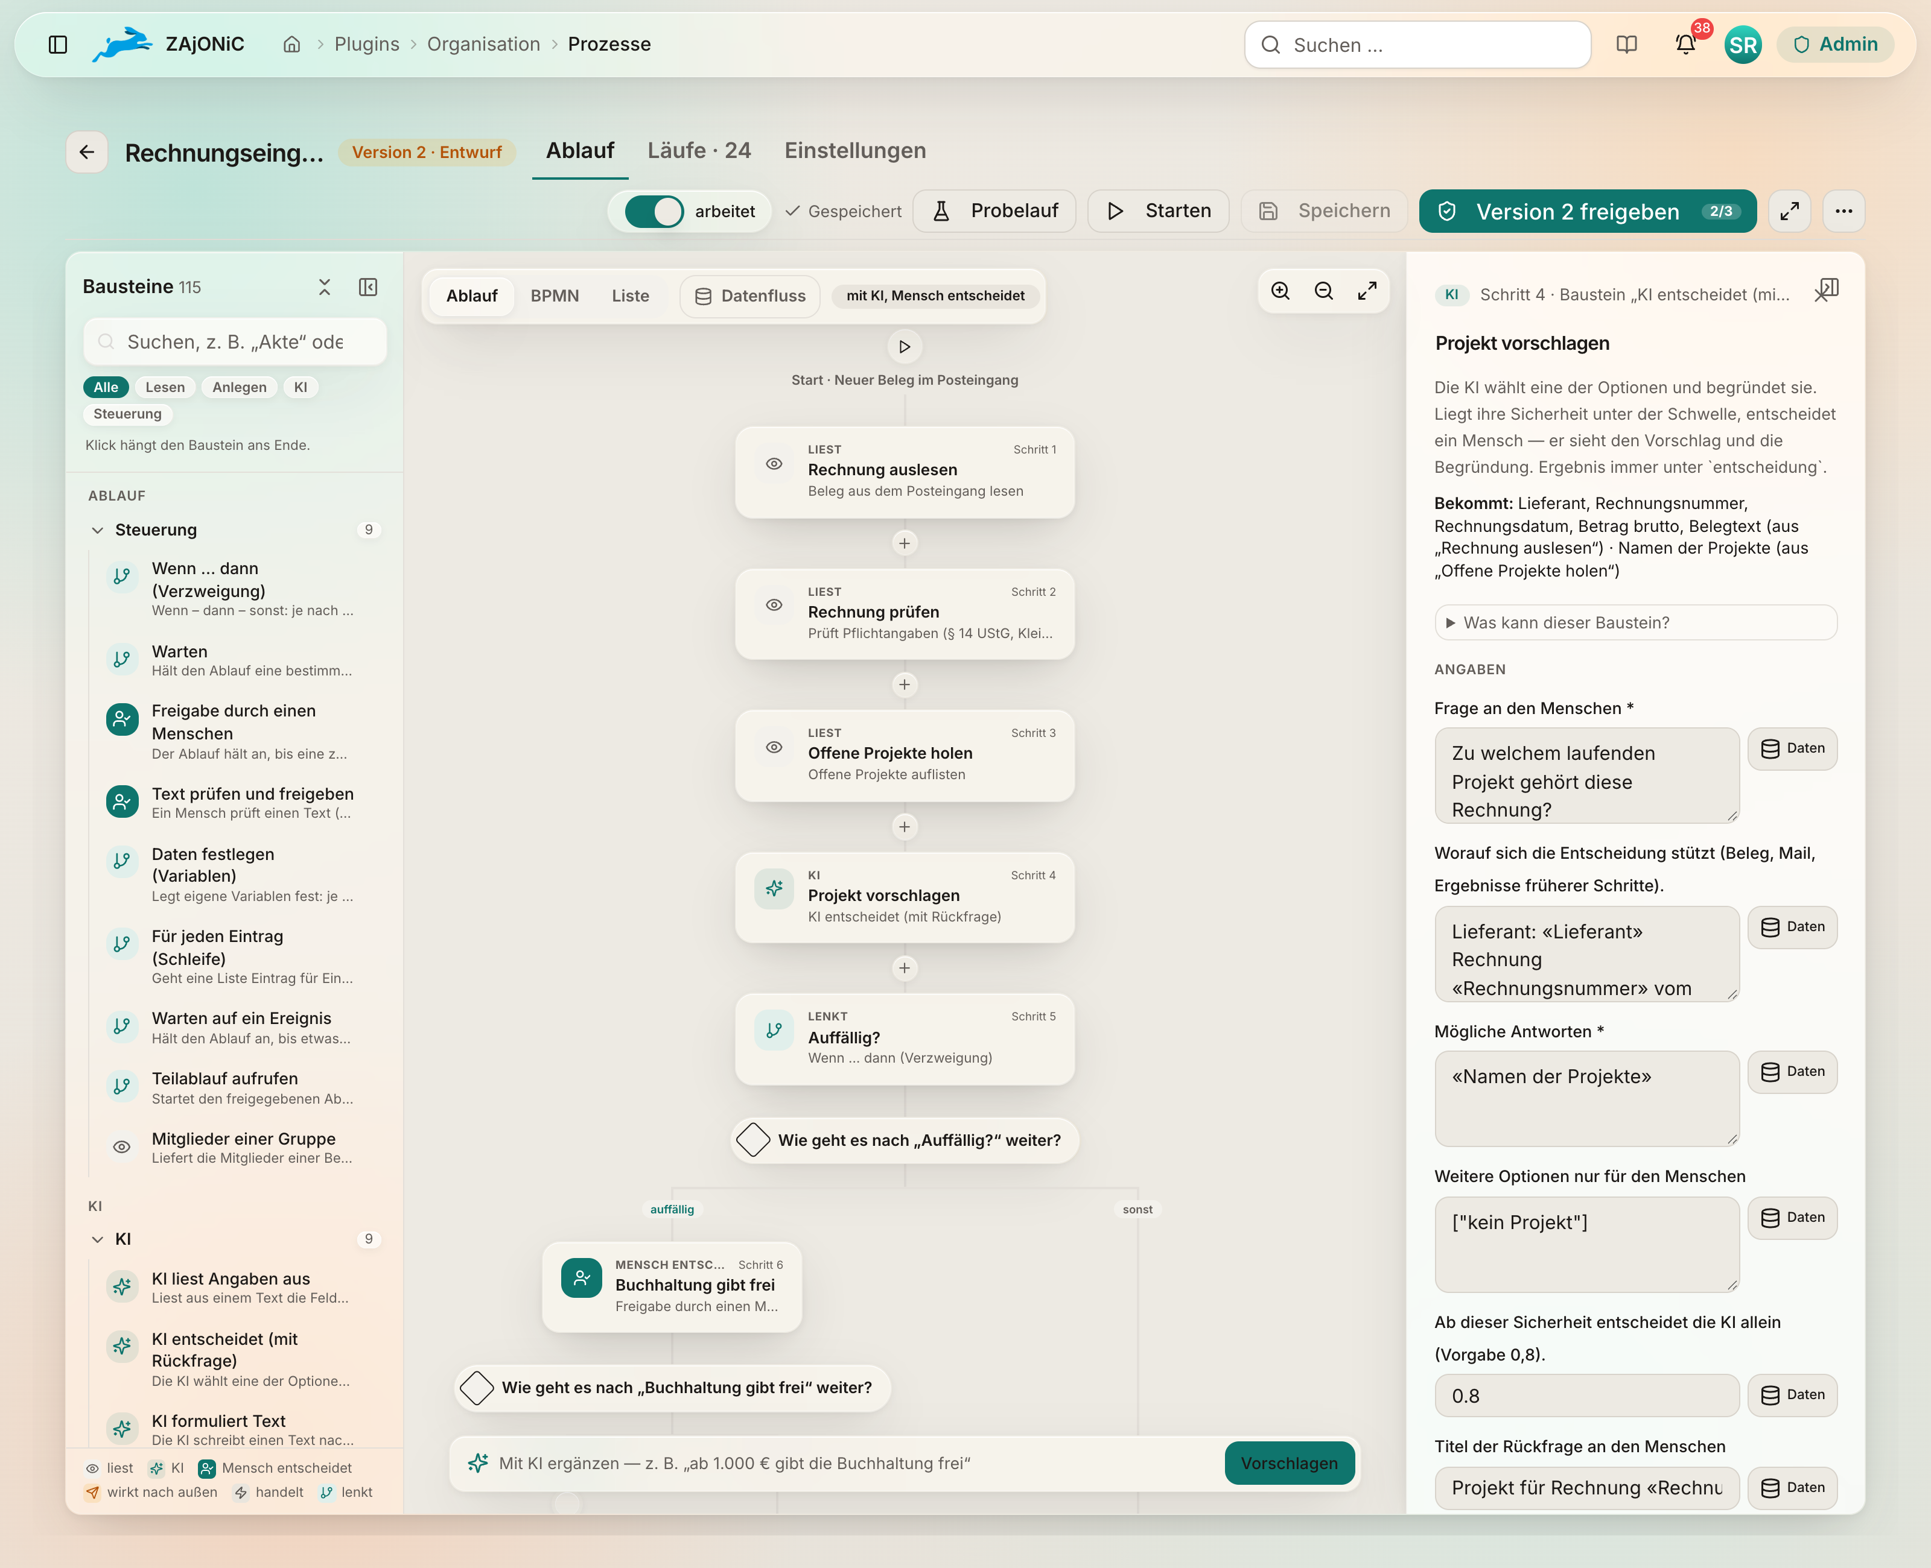The image size is (1931, 1568).
Task: Click the Probelauf button
Action: (x=994, y=211)
